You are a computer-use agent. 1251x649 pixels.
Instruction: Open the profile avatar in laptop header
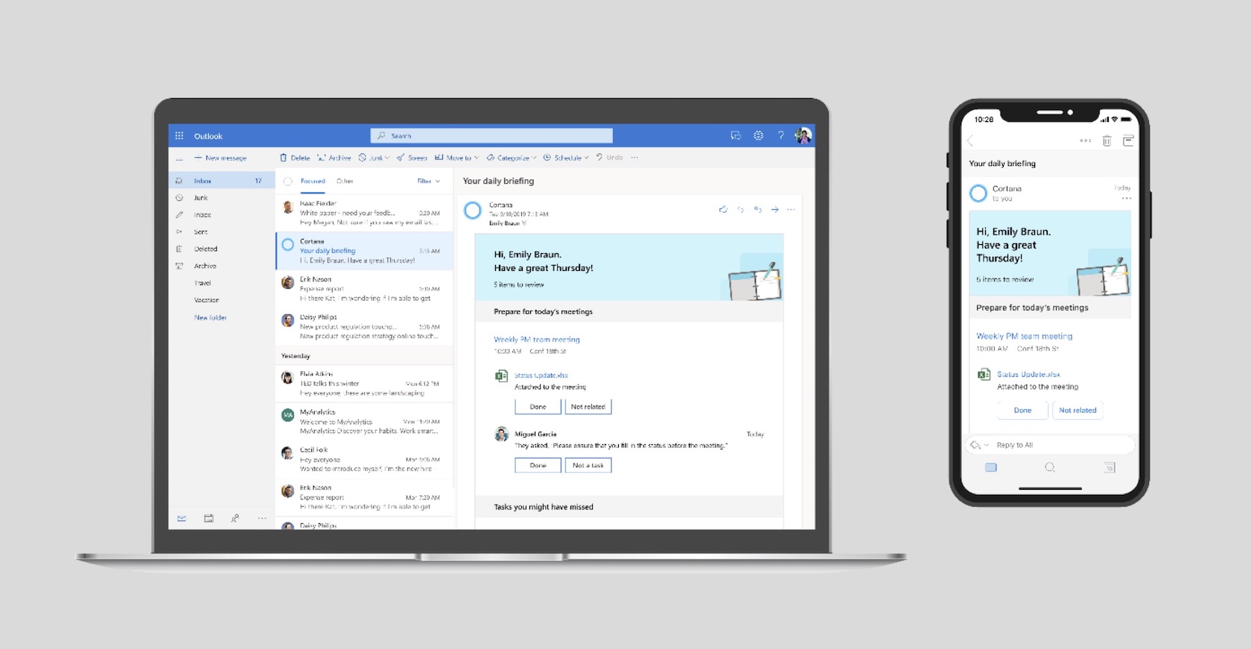click(803, 135)
